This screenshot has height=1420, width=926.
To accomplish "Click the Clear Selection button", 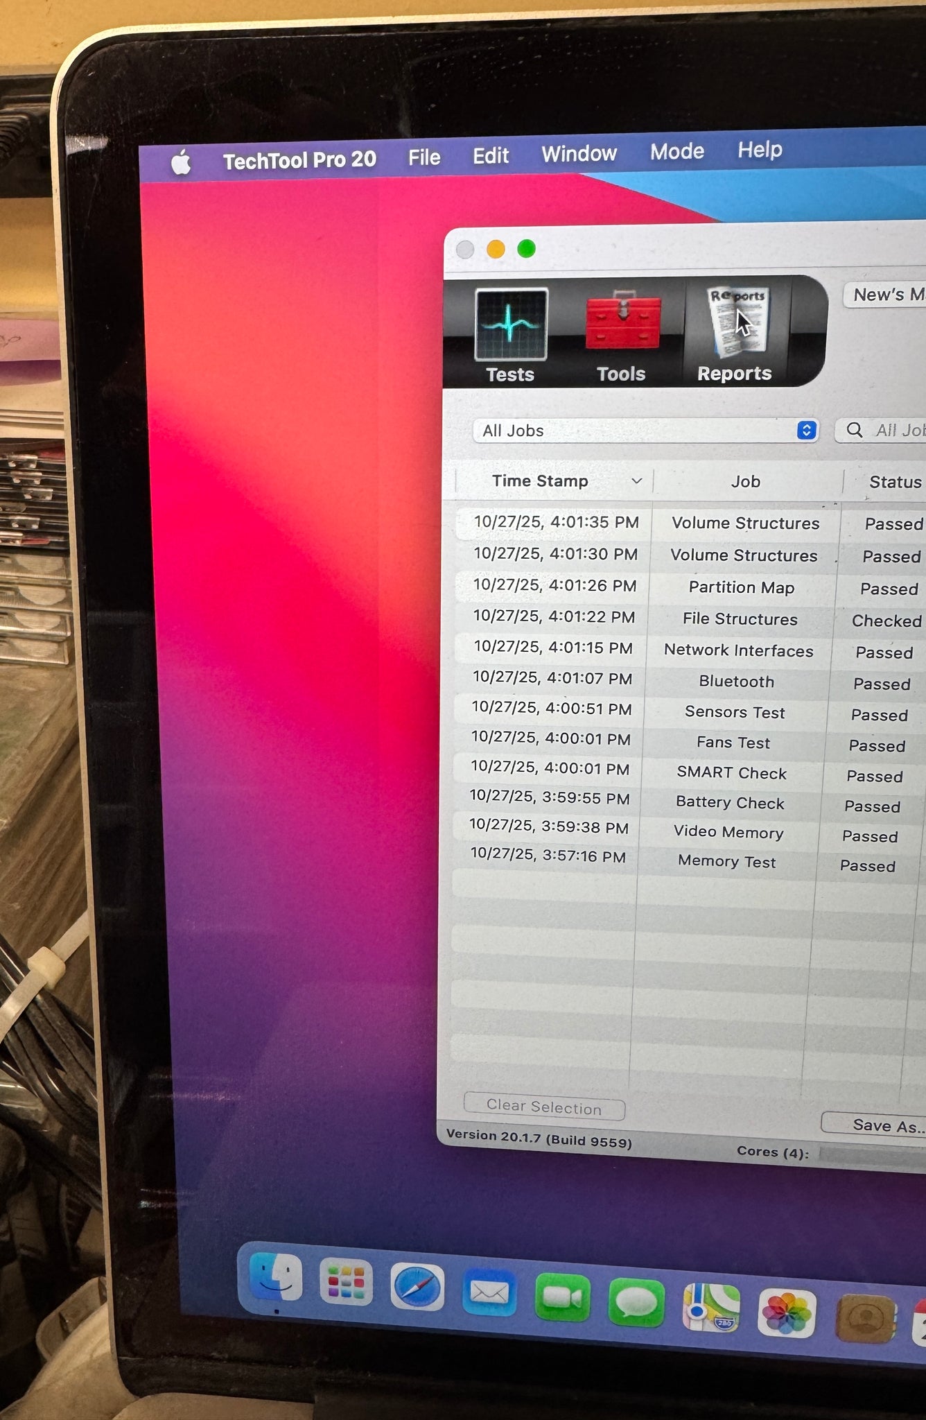I will point(544,1107).
